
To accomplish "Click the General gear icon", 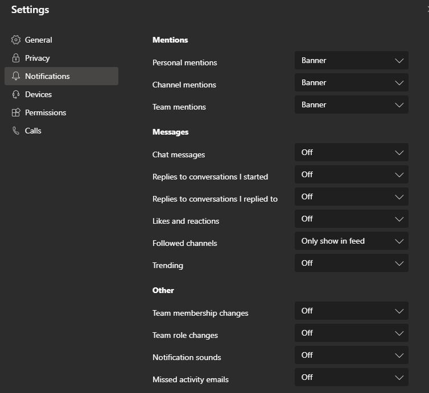I will (16, 40).
